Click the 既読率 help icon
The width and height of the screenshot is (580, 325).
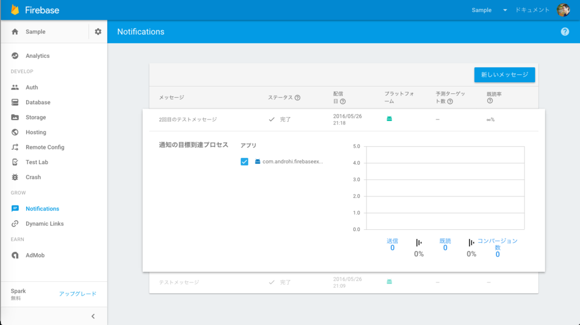pyautogui.click(x=490, y=101)
